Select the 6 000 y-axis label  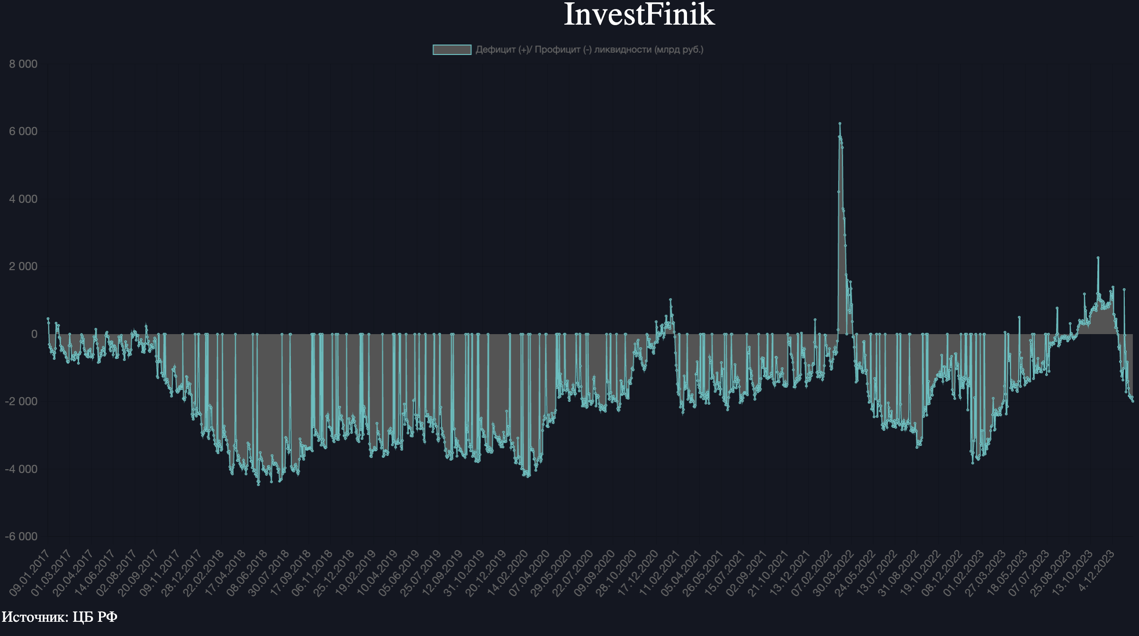23,131
